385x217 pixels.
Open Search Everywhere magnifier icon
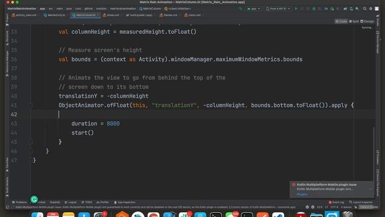365,8
